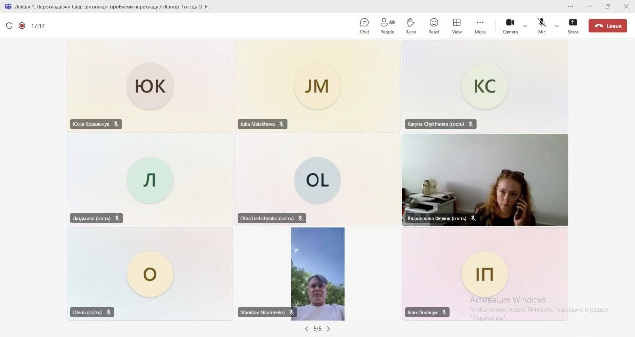Image resolution: width=635 pixels, height=337 pixels.
Task: Click muted mic icon beside Julia Malakhova
Action: pyautogui.click(x=281, y=124)
